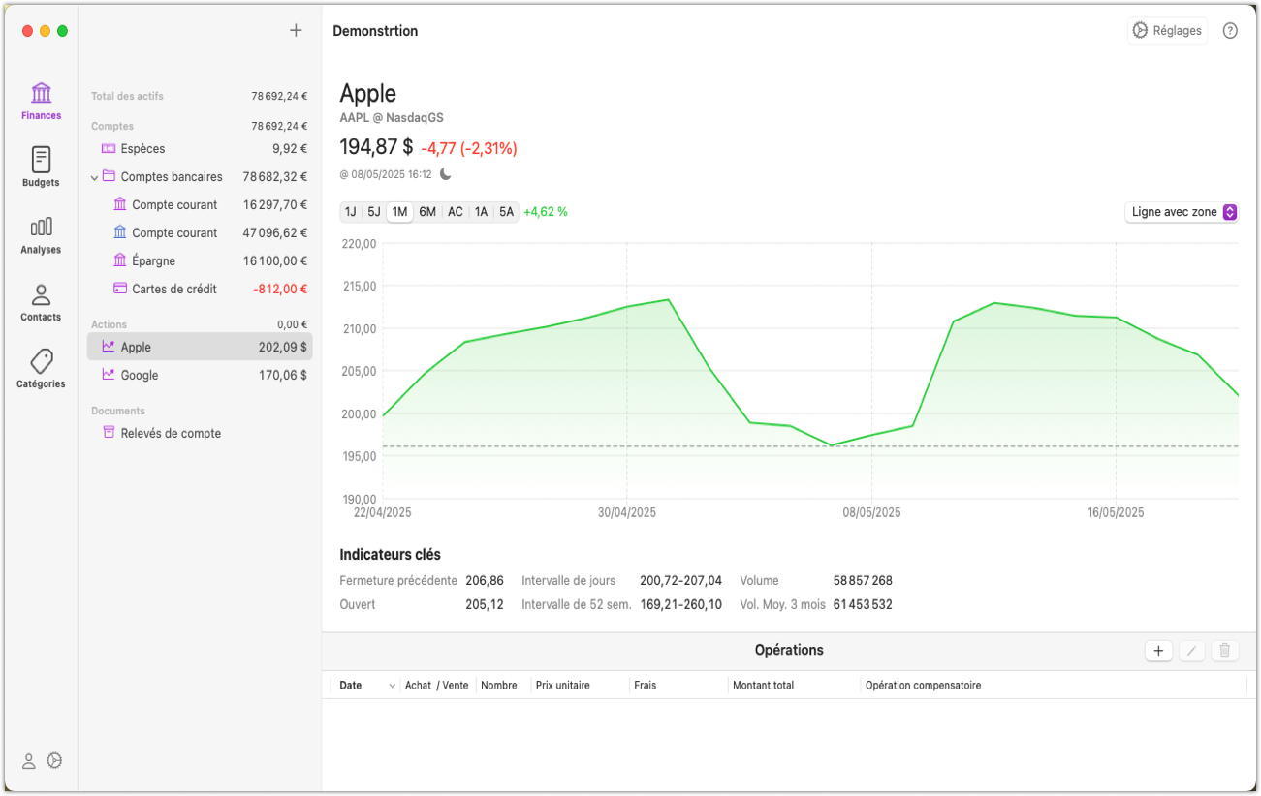Open the Ligne avec zone chart type dropdown

coord(1182,212)
